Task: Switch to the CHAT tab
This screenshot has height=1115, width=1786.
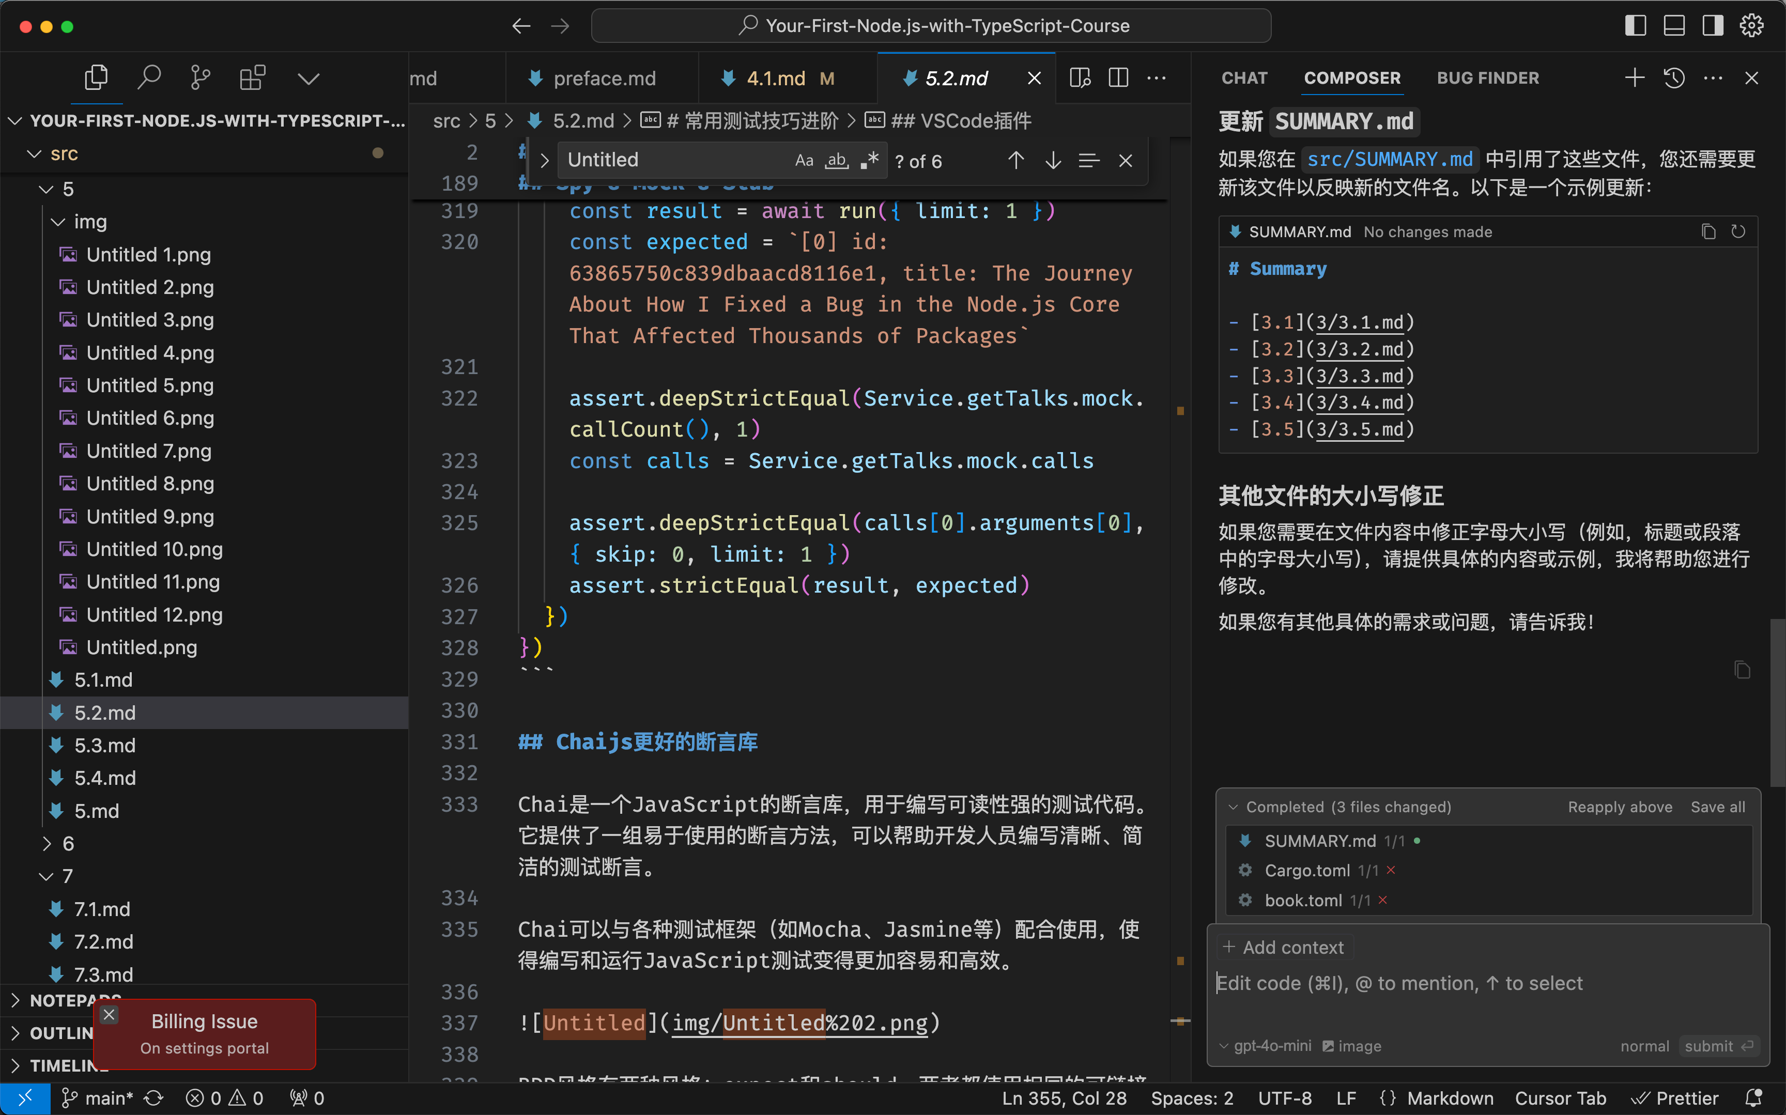Action: click(x=1244, y=78)
